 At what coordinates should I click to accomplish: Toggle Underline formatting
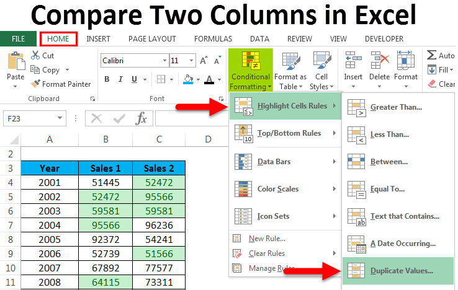[x=134, y=79]
